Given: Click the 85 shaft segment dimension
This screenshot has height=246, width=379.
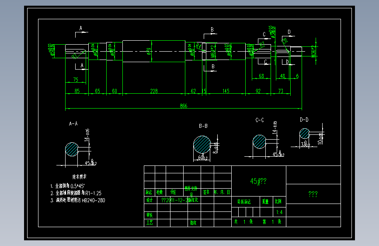Looking at the screenshot, I should 77,91.
